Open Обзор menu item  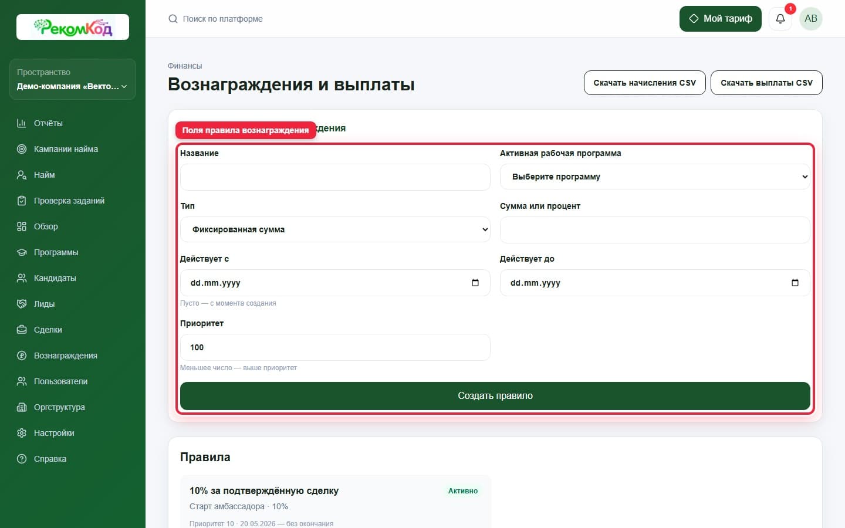pyautogui.click(x=73, y=226)
